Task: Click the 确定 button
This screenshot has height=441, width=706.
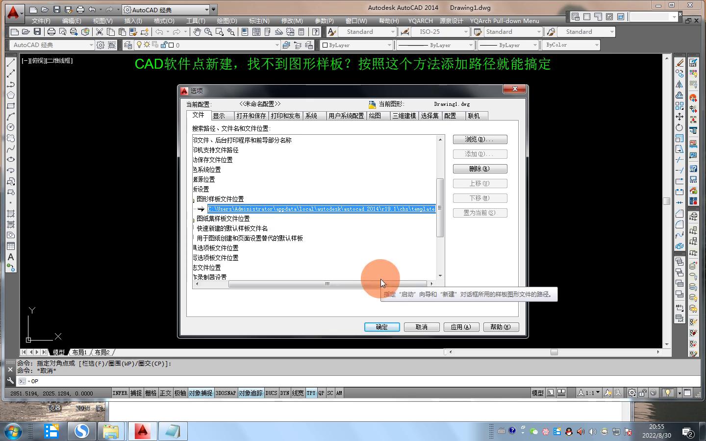Action: point(381,327)
